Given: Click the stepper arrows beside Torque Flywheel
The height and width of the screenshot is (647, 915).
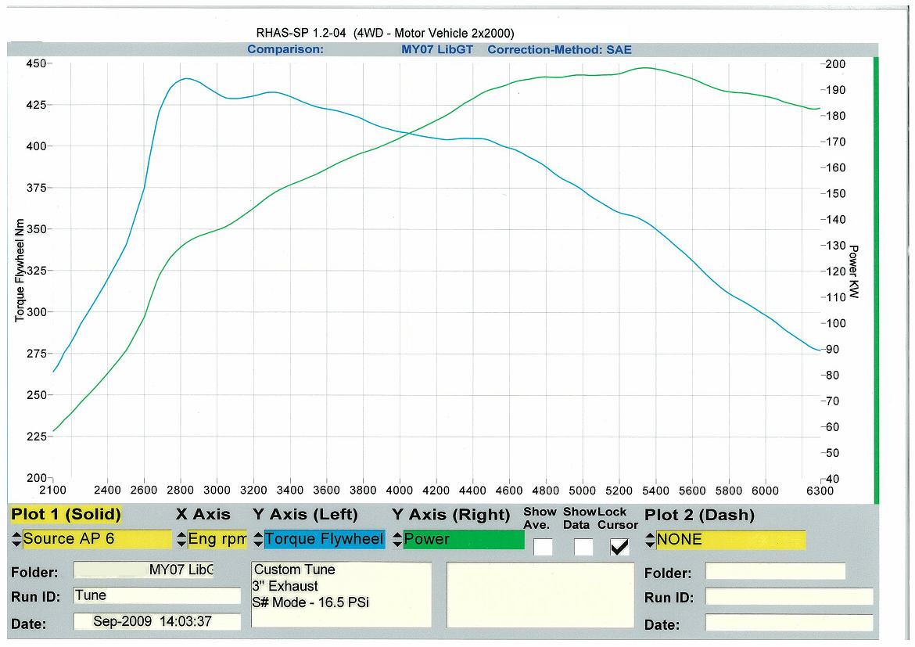Looking at the screenshot, I should point(259,540).
